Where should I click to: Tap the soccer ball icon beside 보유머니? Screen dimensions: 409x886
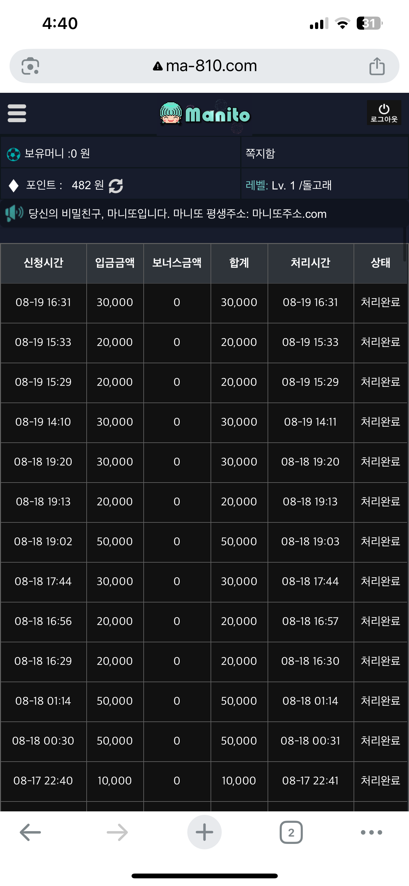pyautogui.click(x=13, y=154)
